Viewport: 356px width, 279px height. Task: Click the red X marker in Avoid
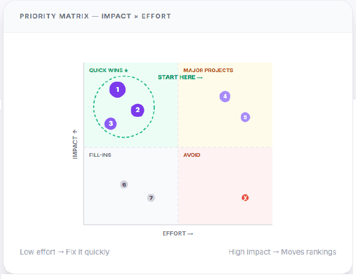(x=245, y=198)
